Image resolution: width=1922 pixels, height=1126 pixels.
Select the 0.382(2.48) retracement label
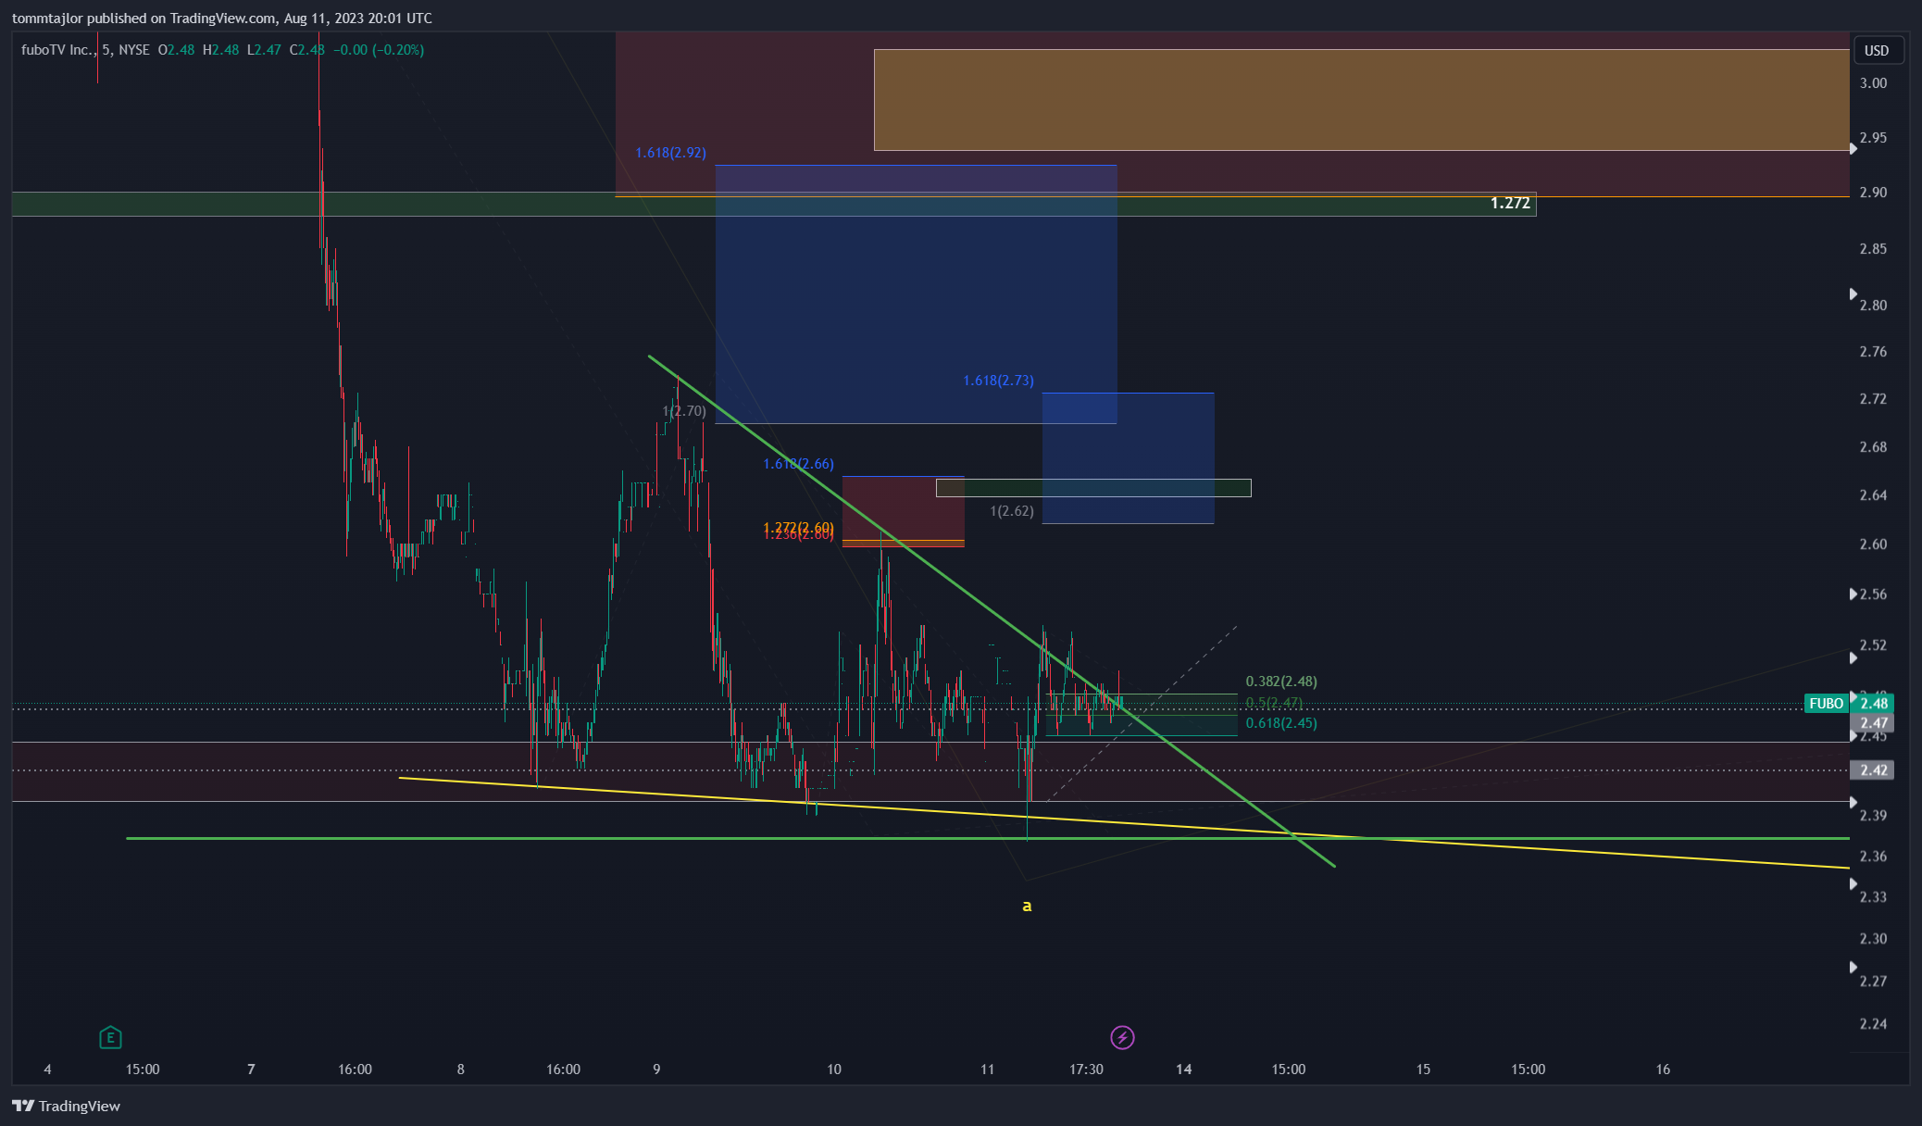tap(1281, 682)
